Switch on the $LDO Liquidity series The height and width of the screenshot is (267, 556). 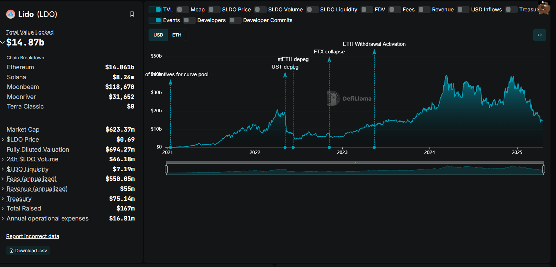(x=312, y=10)
